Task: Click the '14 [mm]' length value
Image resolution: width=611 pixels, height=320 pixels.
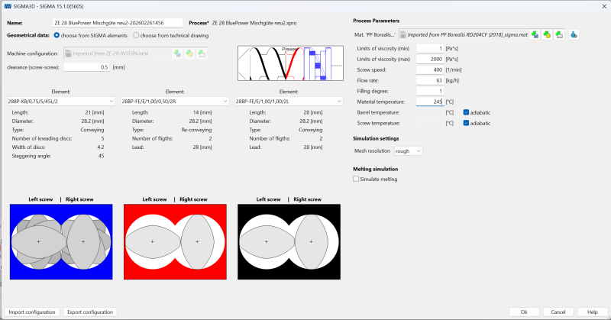Action: pyautogui.click(x=202, y=112)
